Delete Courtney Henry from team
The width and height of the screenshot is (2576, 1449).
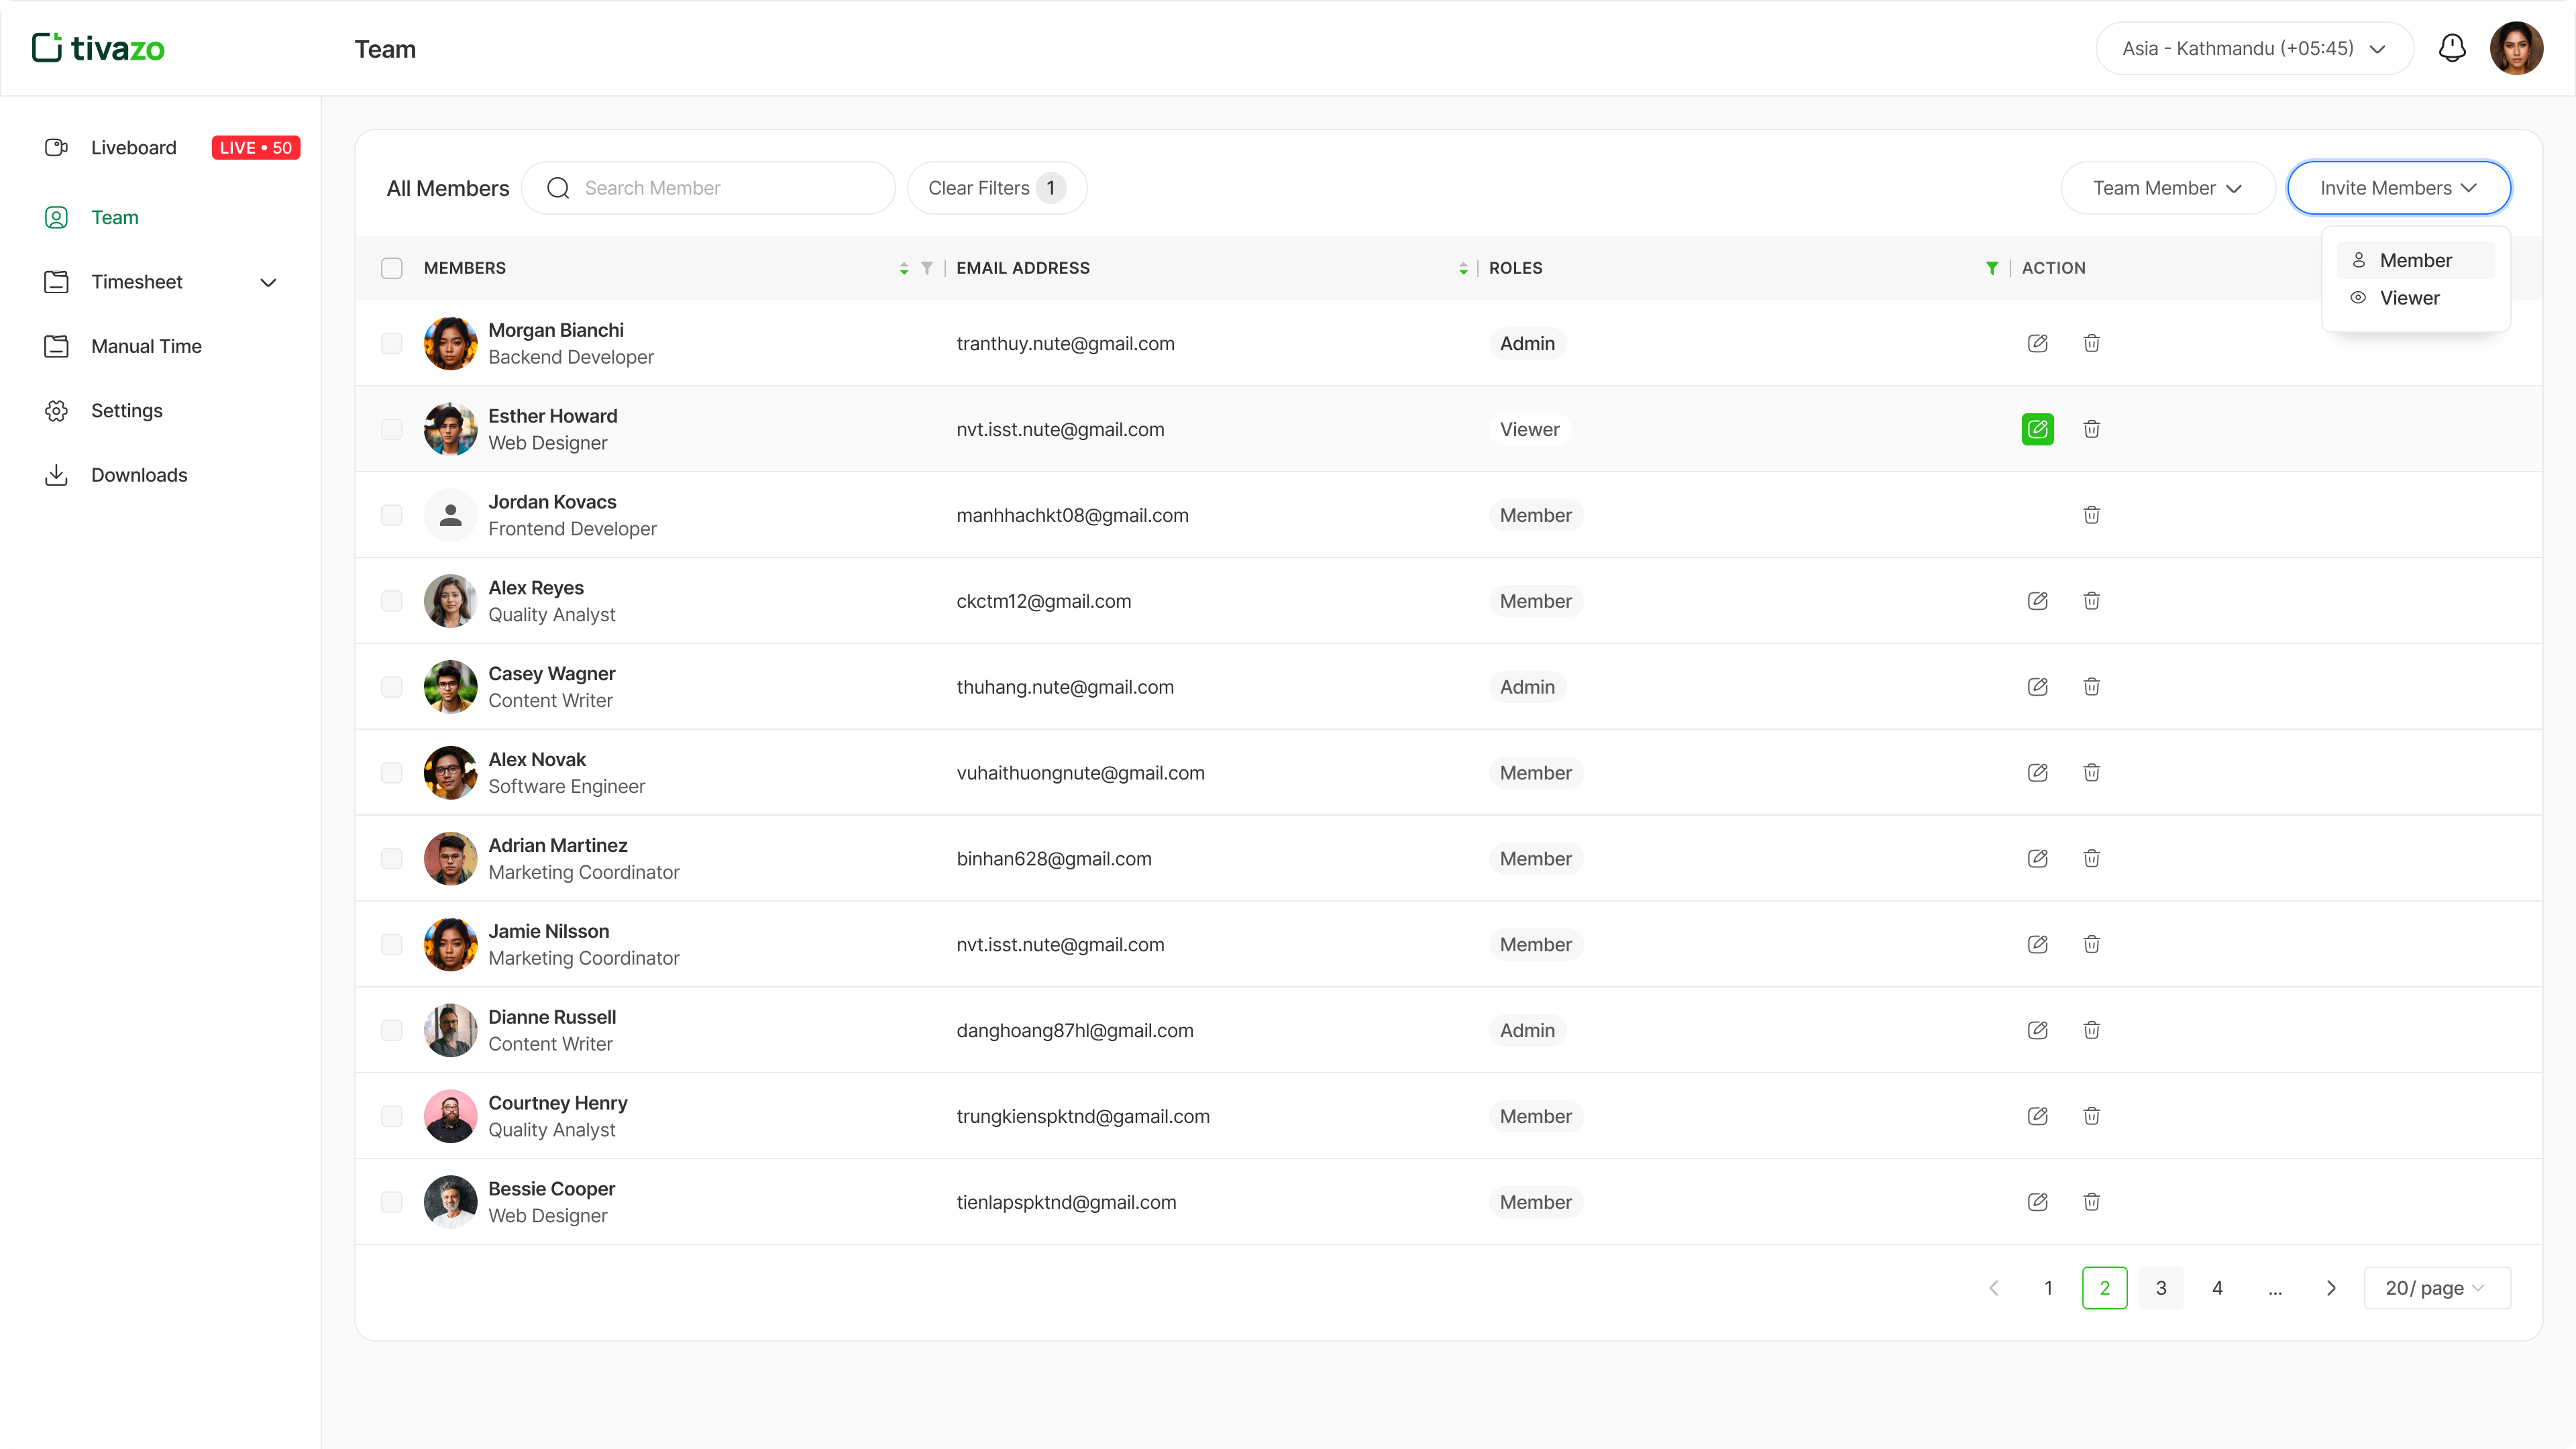pyautogui.click(x=2091, y=1116)
